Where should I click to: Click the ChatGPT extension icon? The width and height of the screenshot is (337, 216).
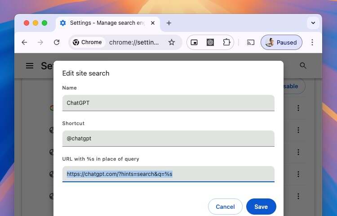click(x=210, y=42)
